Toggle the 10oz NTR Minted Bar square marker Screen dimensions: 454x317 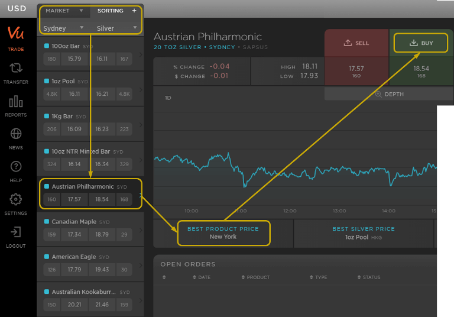46,151
